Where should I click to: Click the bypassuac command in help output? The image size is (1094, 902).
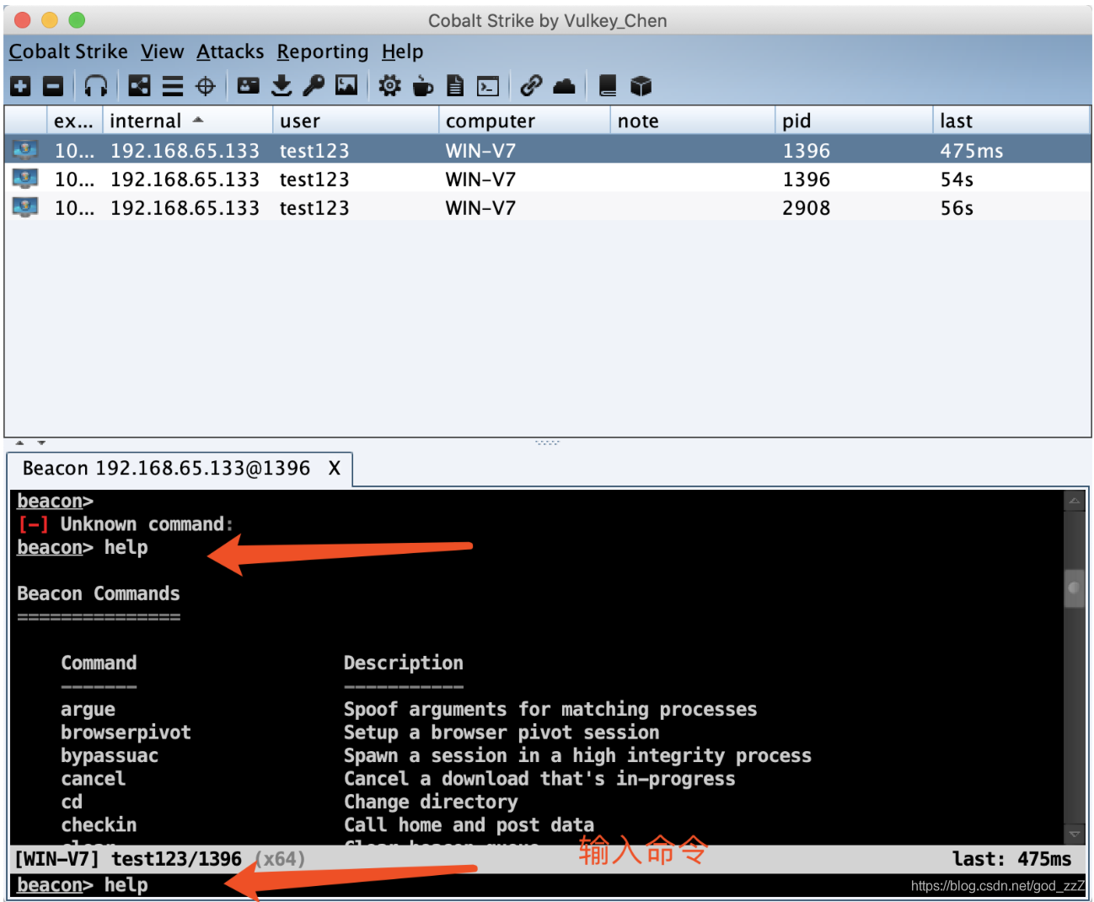[110, 755]
